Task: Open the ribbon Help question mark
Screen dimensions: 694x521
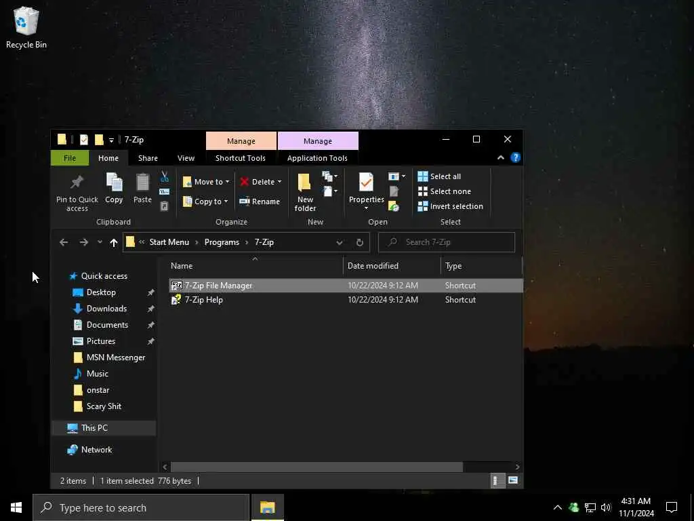Action: click(516, 157)
